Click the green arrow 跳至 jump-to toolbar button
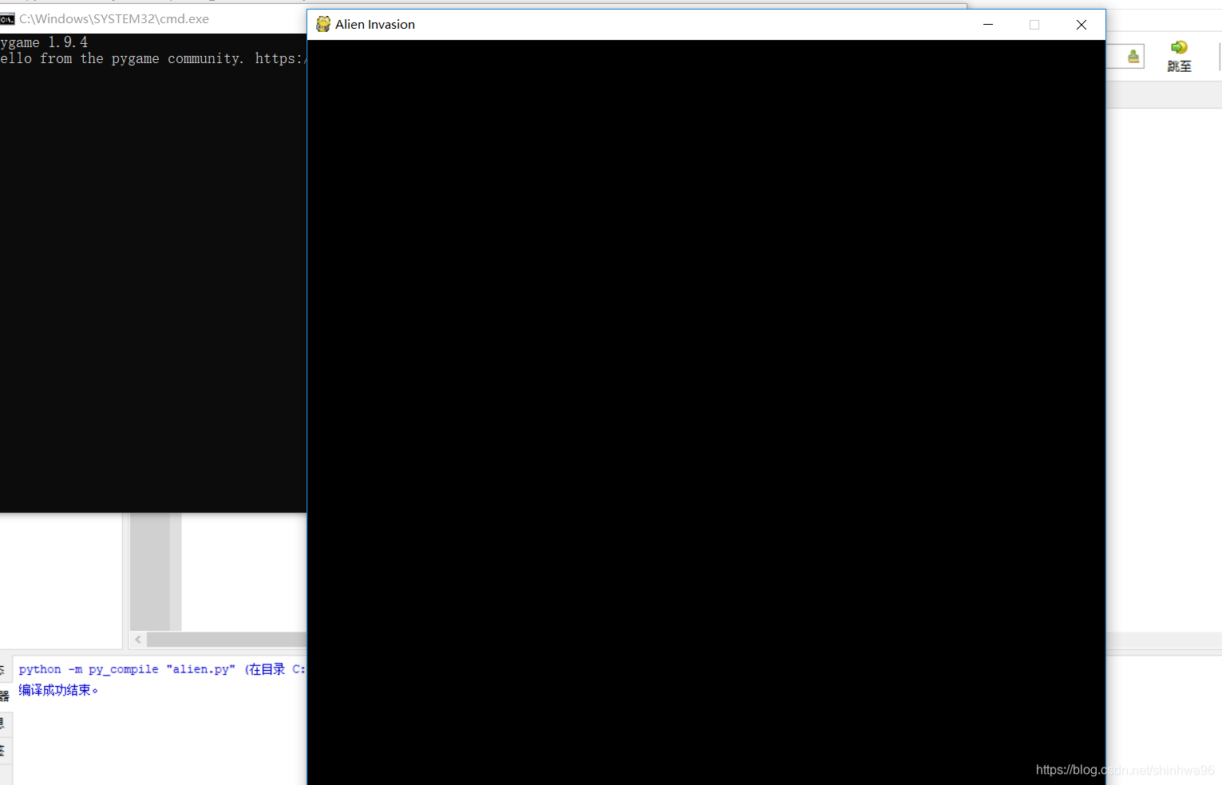 [1179, 56]
